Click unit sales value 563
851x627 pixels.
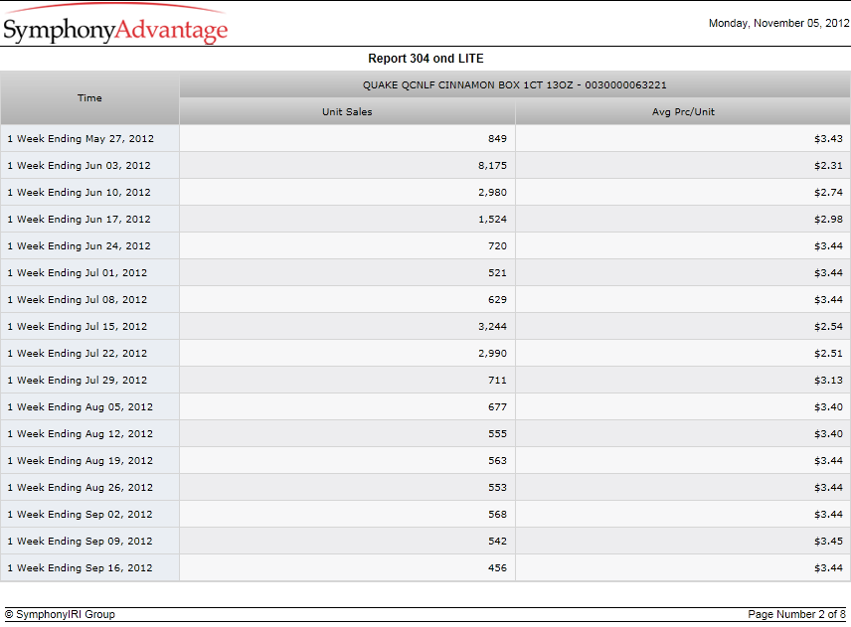point(497,460)
